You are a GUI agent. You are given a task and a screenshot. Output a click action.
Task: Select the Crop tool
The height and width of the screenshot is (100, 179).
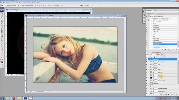[x=2, y=21]
